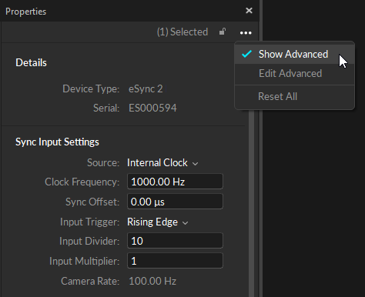Click the Details section header
365x297 pixels.
click(31, 62)
